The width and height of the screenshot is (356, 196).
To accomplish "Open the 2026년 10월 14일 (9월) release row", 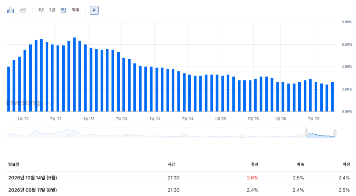I will click(x=179, y=178).
